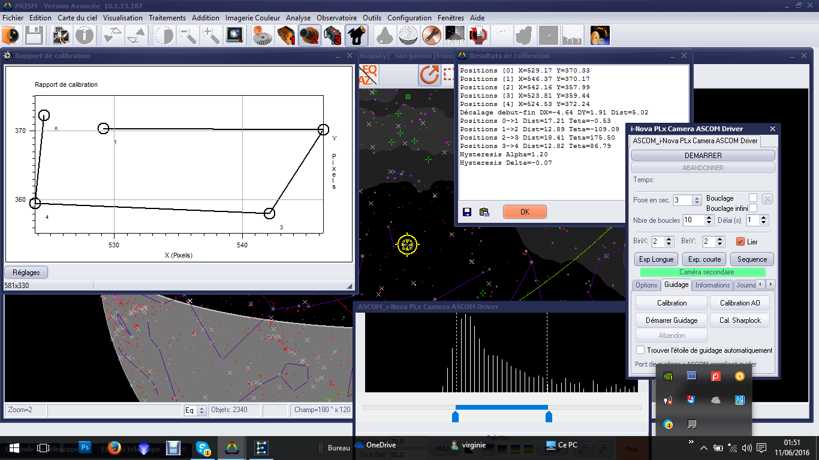
Task: Click the telescope icon in toolbar
Action: [x=357, y=36]
